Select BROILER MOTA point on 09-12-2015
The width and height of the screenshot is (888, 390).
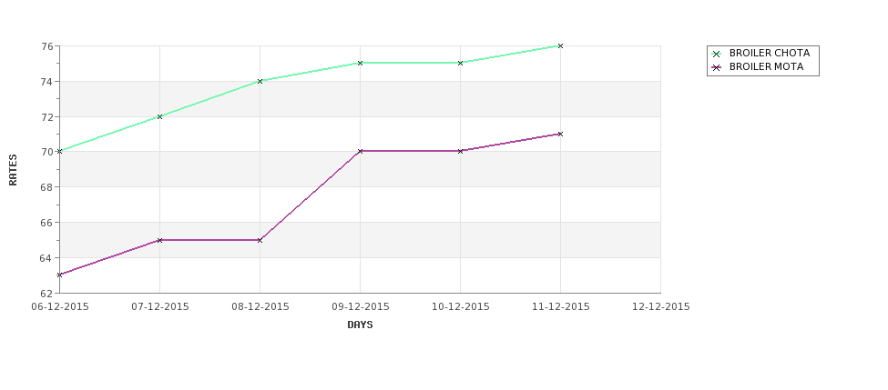pyautogui.click(x=360, y=152)
